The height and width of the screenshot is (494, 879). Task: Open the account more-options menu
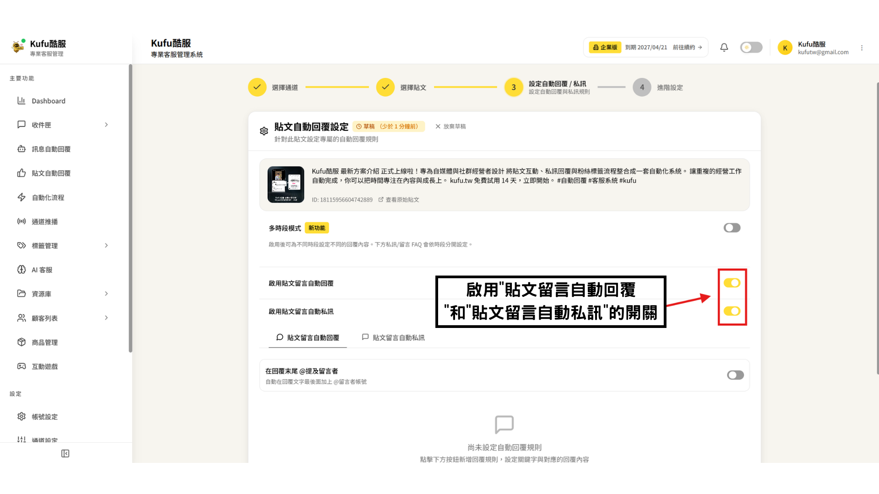pyautogui.click(x=862, y=48)
